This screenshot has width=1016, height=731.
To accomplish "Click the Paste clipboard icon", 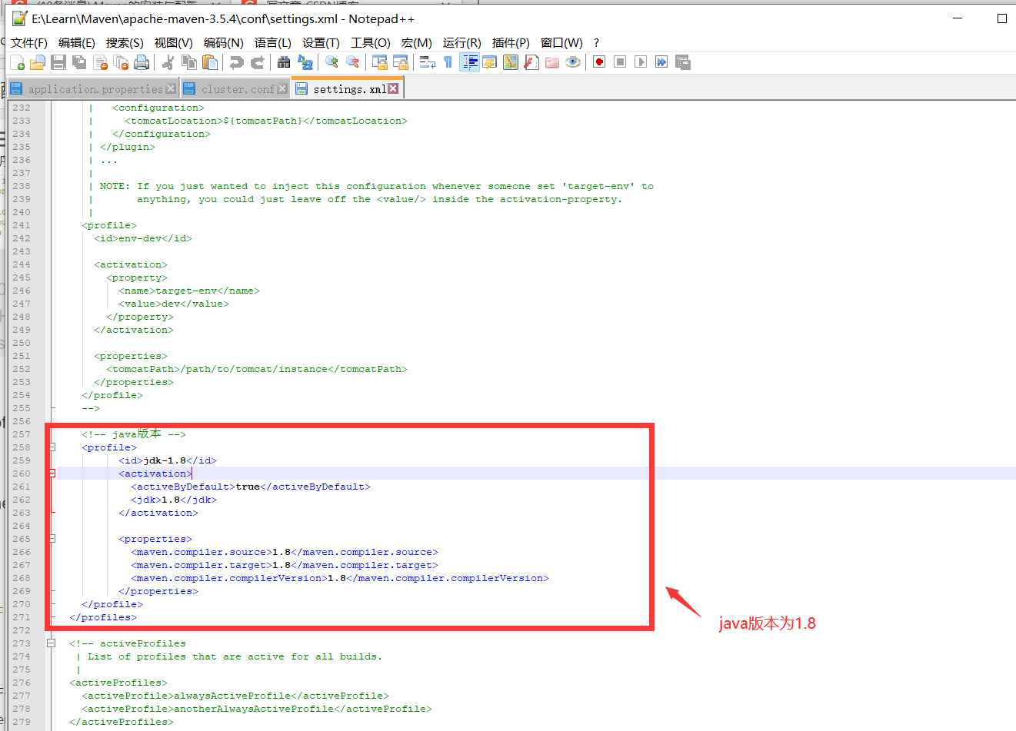I will pyautogui.click(x=209, y=62).
